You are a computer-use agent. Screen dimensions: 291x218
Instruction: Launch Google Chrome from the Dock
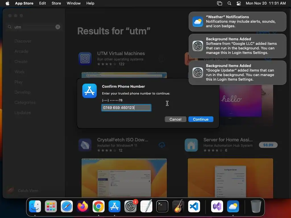coord(99,206)
